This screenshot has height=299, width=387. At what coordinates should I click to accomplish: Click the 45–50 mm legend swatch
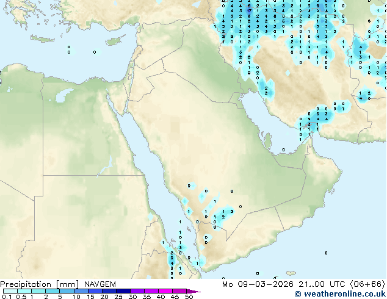179,291
